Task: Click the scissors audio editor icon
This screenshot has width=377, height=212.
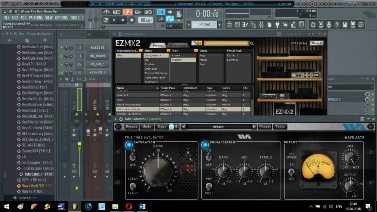Action: click(x=321, y=25)
